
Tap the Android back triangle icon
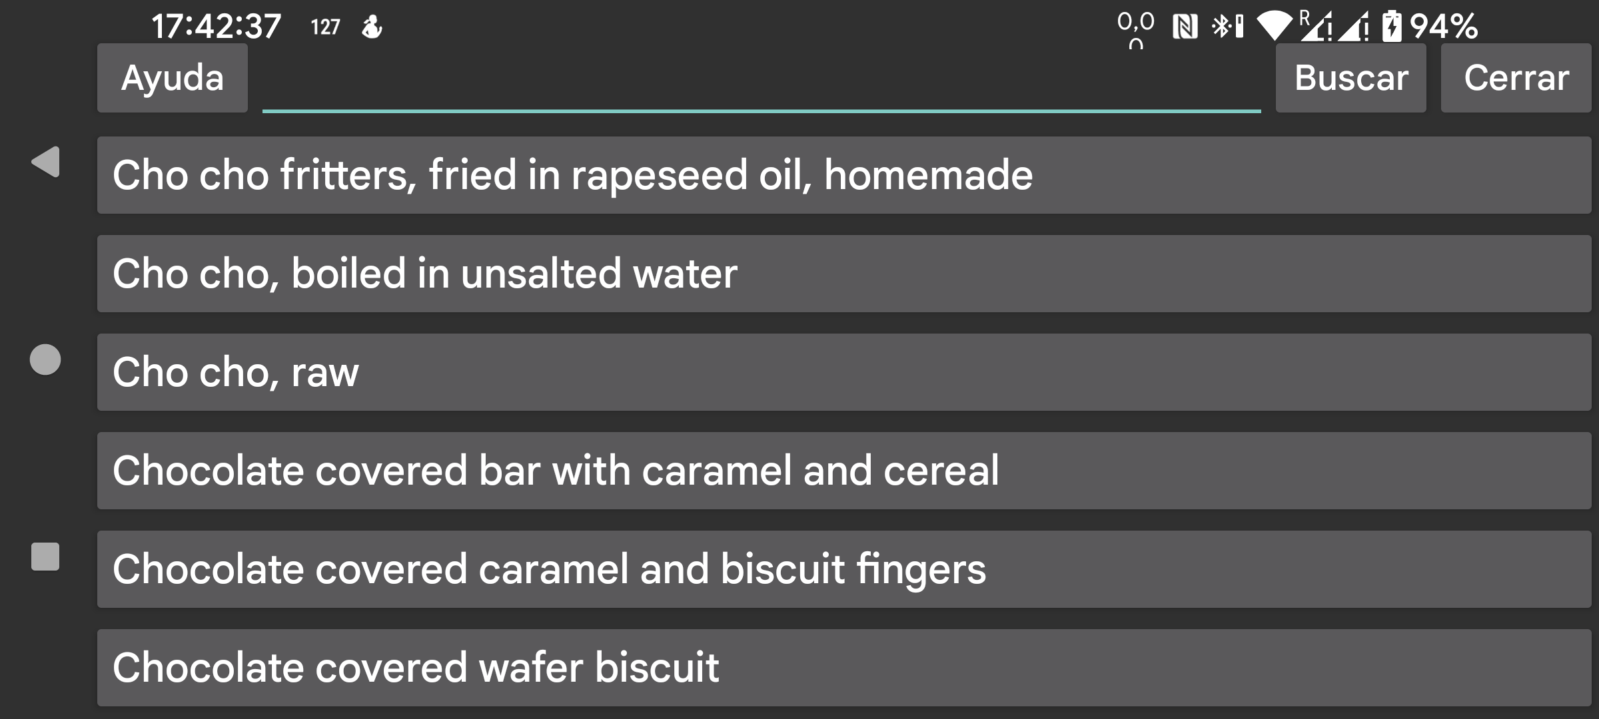pos(46,162)
